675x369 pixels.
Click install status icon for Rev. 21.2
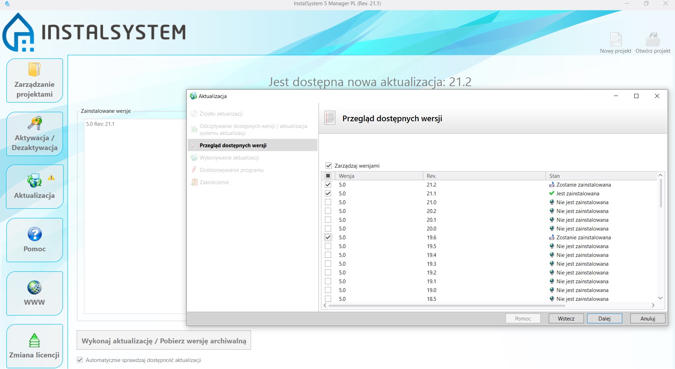[552, 184]
